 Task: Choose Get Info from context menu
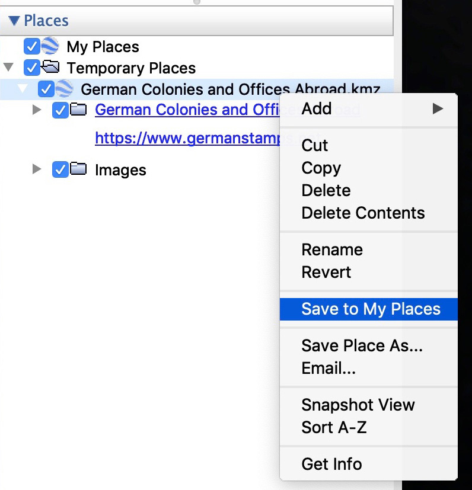point(331,464)
